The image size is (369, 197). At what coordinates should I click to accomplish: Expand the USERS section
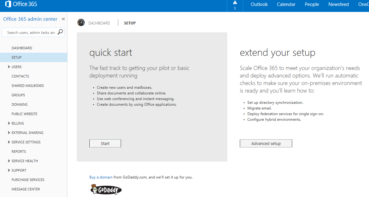pos(9,67)
